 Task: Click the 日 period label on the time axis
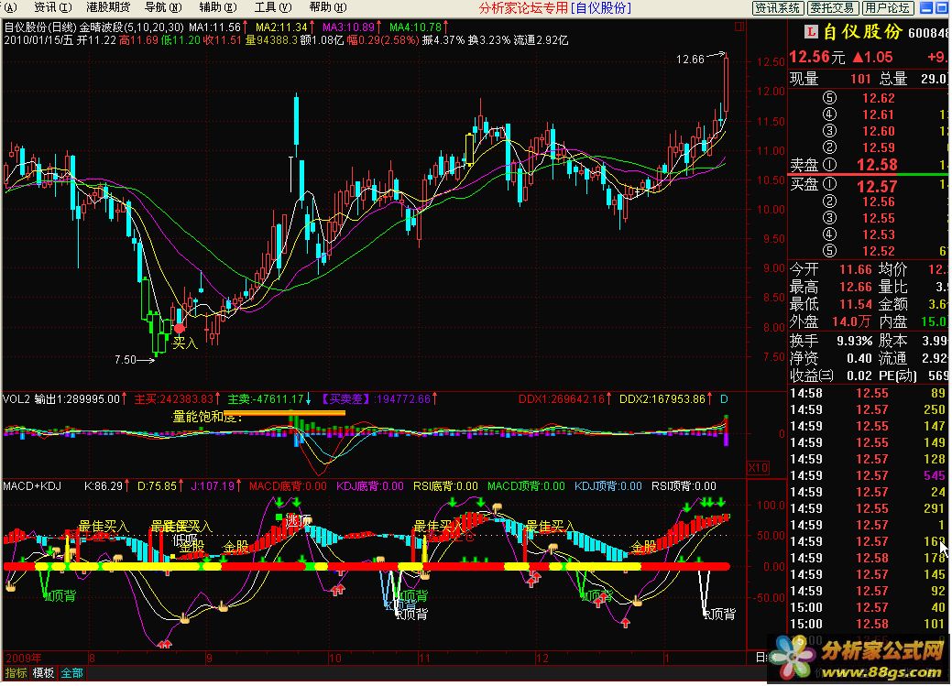(761, 658)
